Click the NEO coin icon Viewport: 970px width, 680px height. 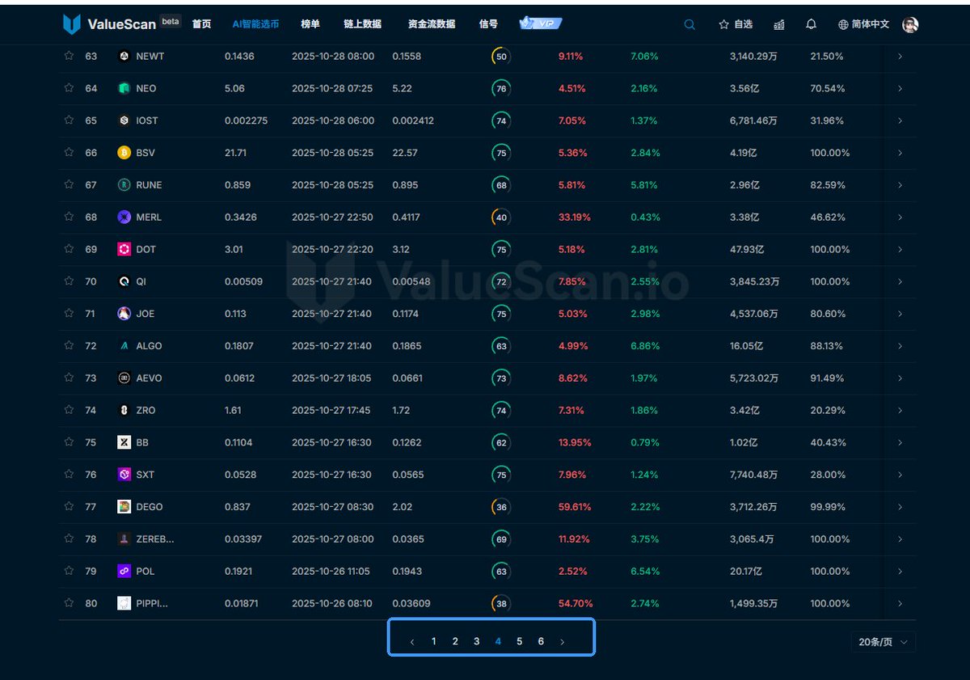coord(124,88)
